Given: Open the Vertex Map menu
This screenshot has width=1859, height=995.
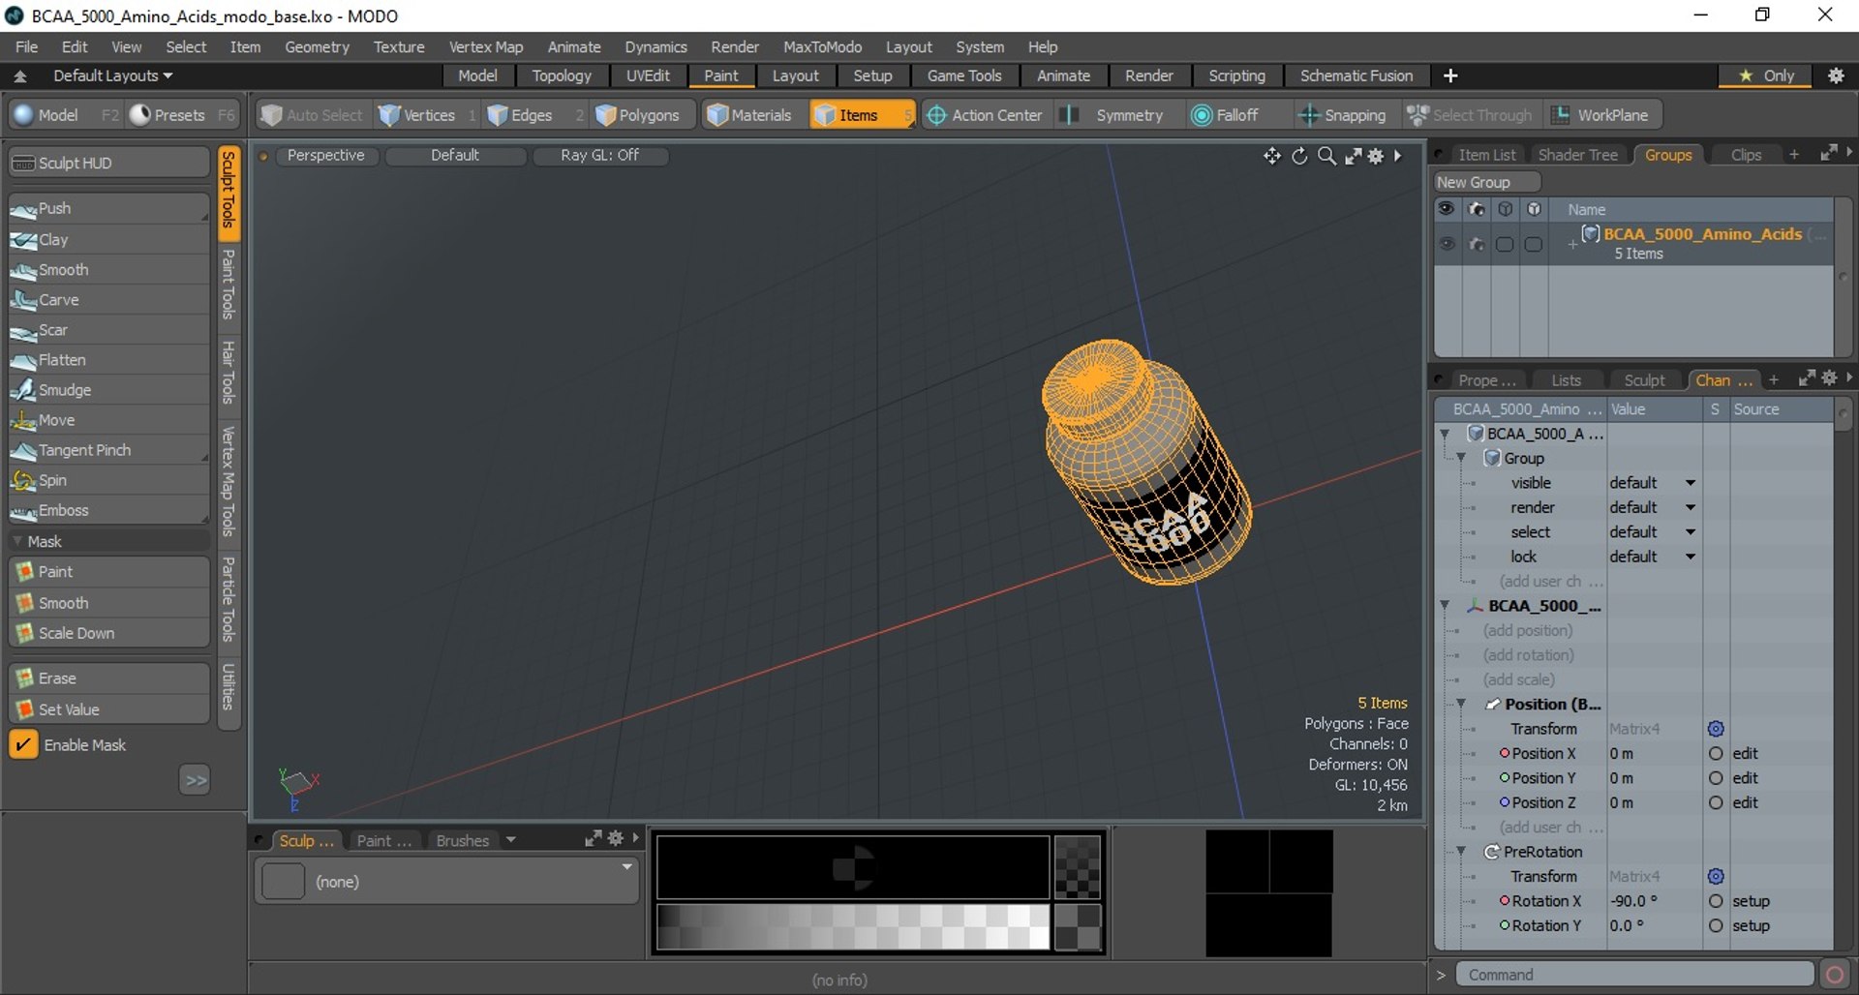Looking at the screenshot, I should pos(485,46).
